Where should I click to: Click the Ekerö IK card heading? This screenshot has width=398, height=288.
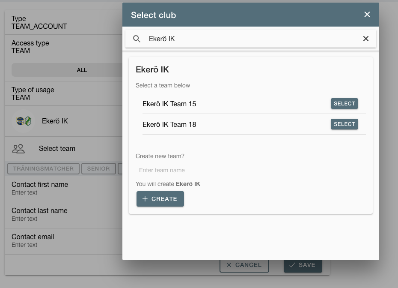click(x=152, y=69)
